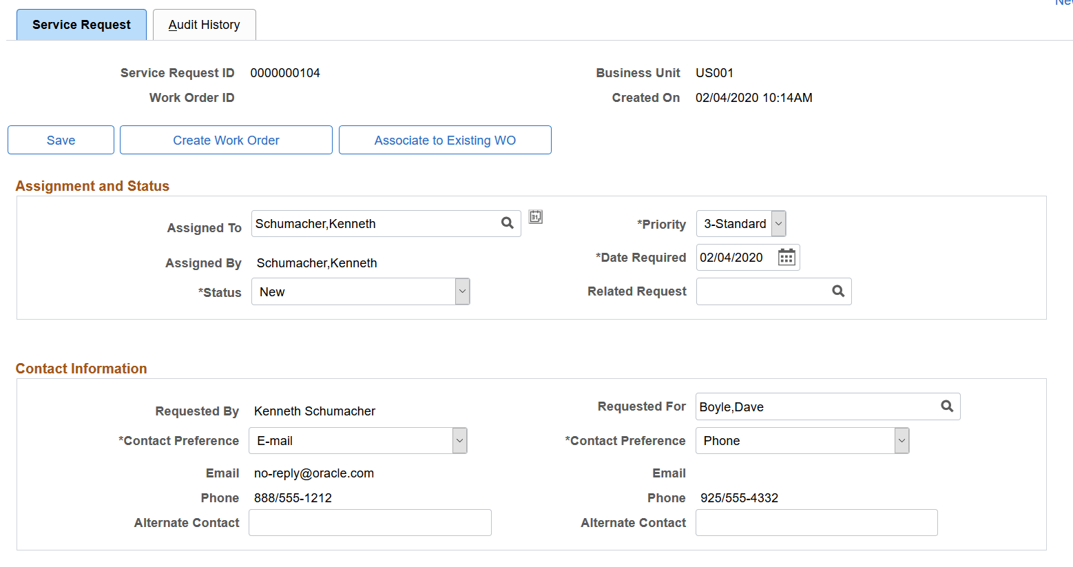Open the Priority dropdown
The image size is (1073, 567).
tap(778, 223)
